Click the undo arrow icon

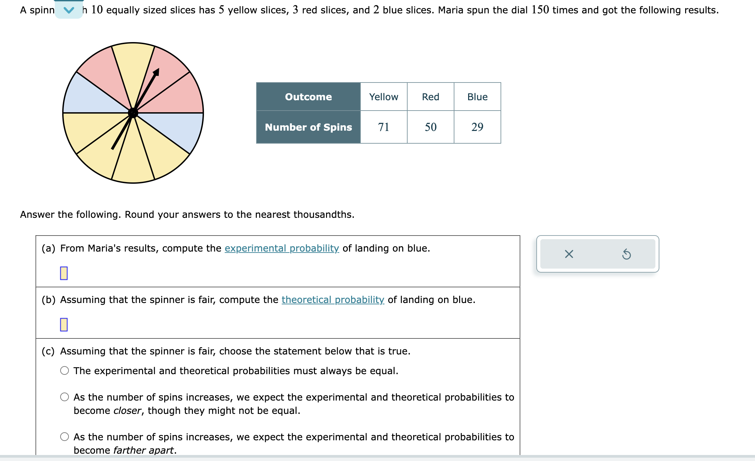627,254
